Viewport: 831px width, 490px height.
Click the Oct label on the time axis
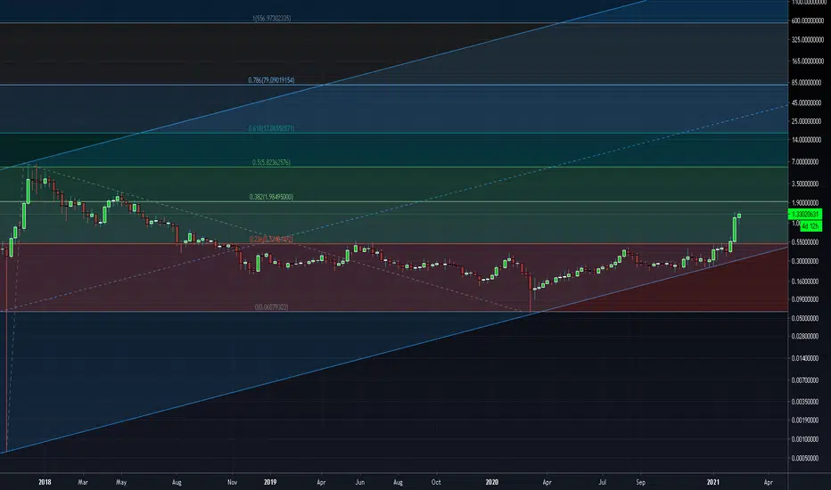click(436, 482)
